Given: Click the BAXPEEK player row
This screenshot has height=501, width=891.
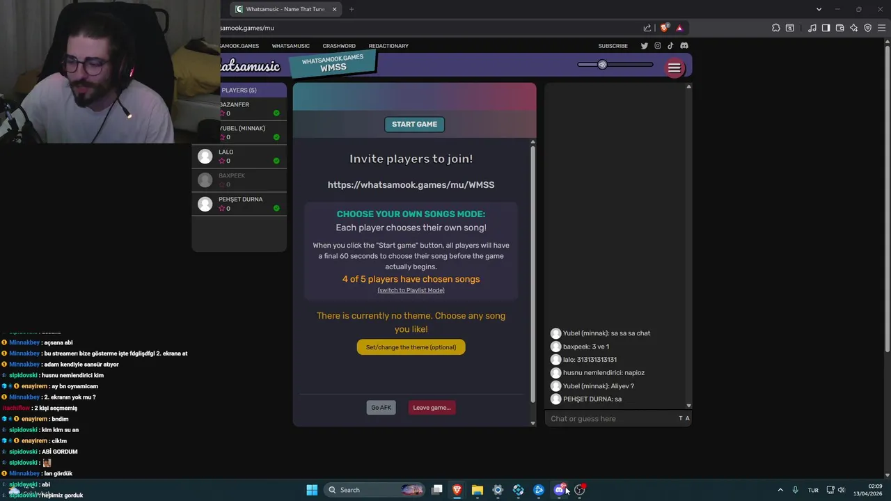Looking at the screenshot, I should pos(239,180).
